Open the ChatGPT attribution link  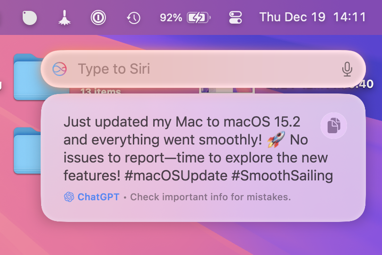98,197
